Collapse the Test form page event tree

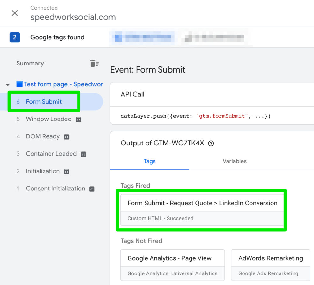[7, 84]
